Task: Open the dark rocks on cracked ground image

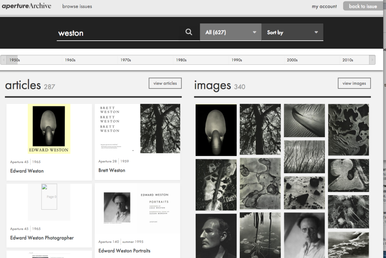Action: tap(304, 193)
